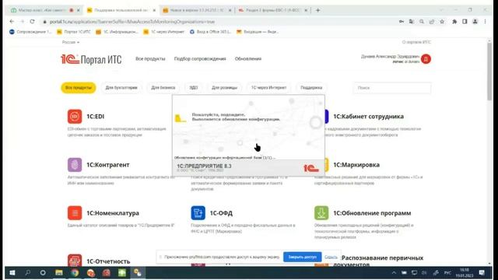
Task: Open the notification center icon
Action: pos(482,273)
